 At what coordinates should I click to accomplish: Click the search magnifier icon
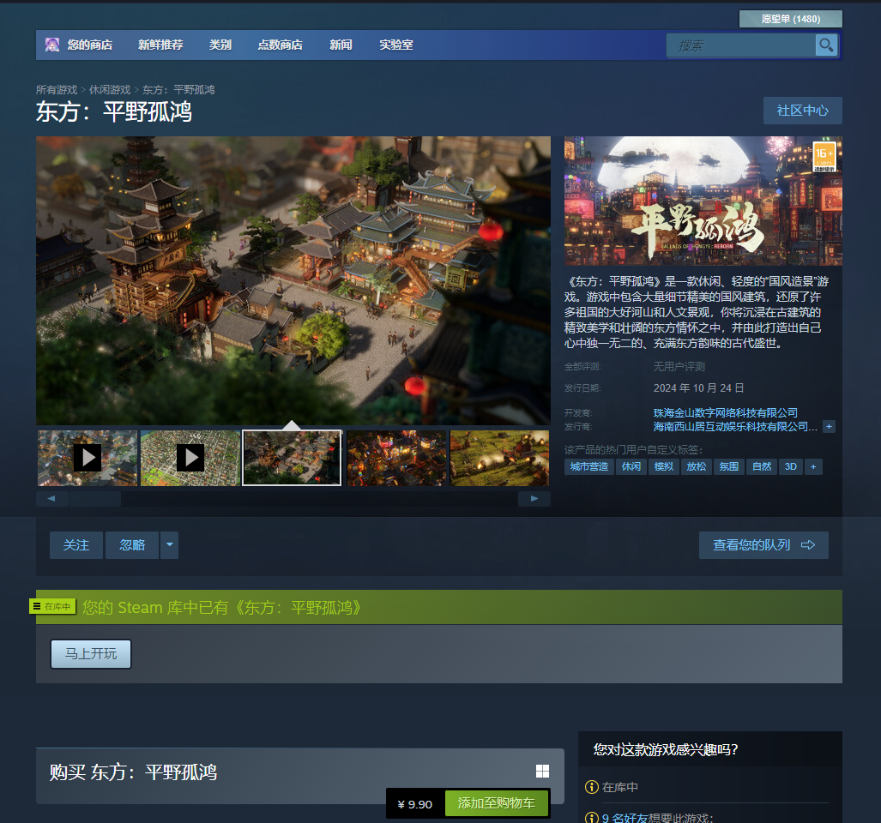tap(826, 45)
